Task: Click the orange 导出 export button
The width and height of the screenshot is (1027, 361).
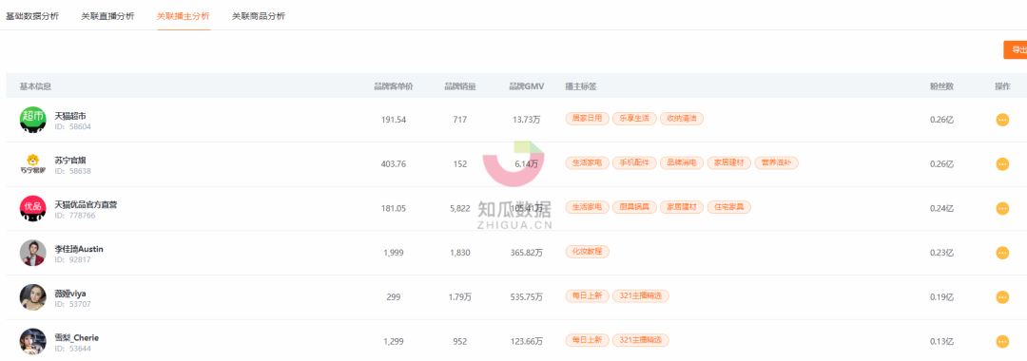Action: click(x=1016, y=49)
